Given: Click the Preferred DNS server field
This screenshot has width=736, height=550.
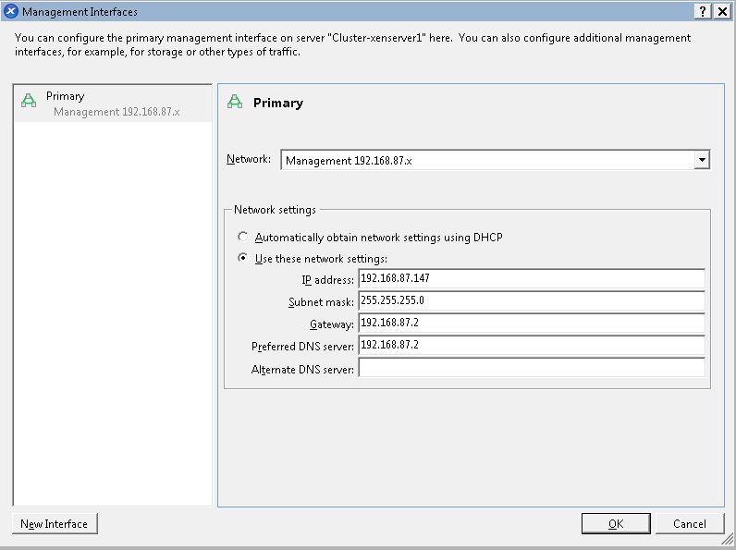Looking at the screenshot, I should click(x=531, y=346).
